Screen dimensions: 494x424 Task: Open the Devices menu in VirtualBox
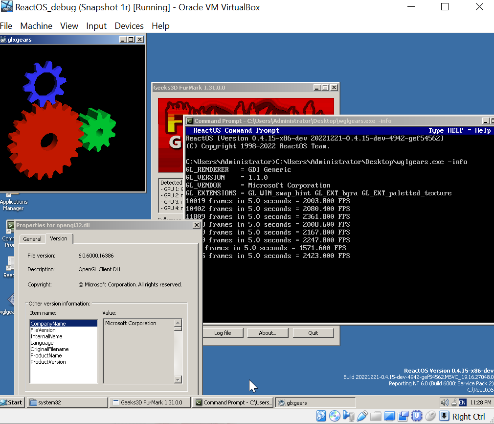click(x=129, y=26)
